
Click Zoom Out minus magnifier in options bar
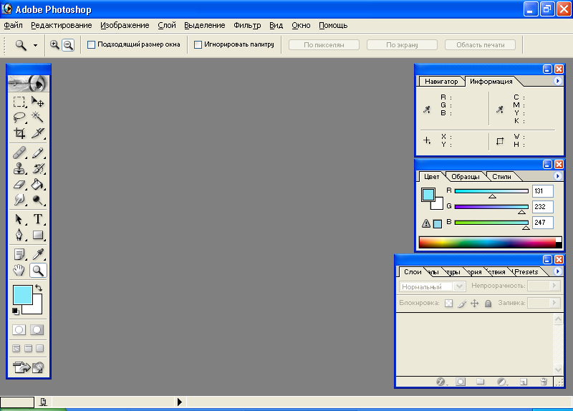[68, 45]
